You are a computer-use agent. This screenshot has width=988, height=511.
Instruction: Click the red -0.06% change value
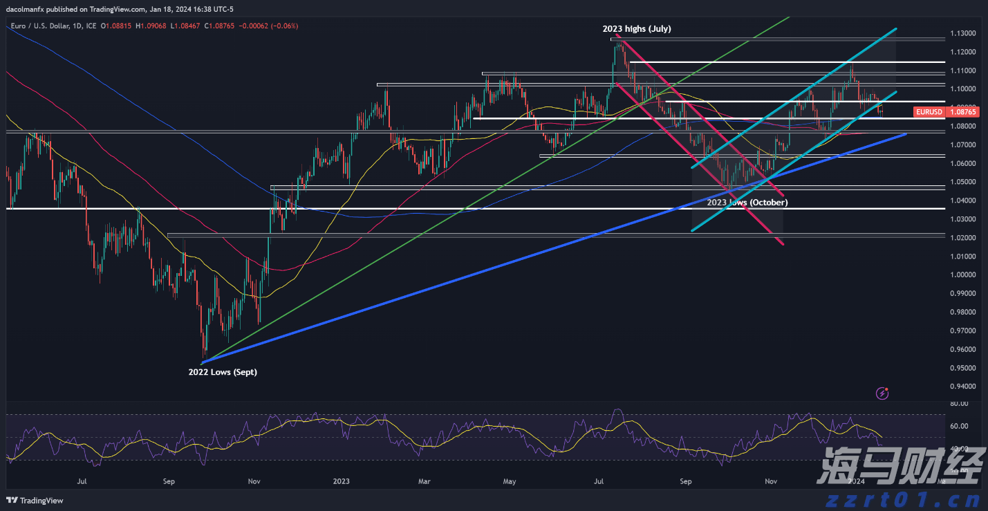point(286,26)
